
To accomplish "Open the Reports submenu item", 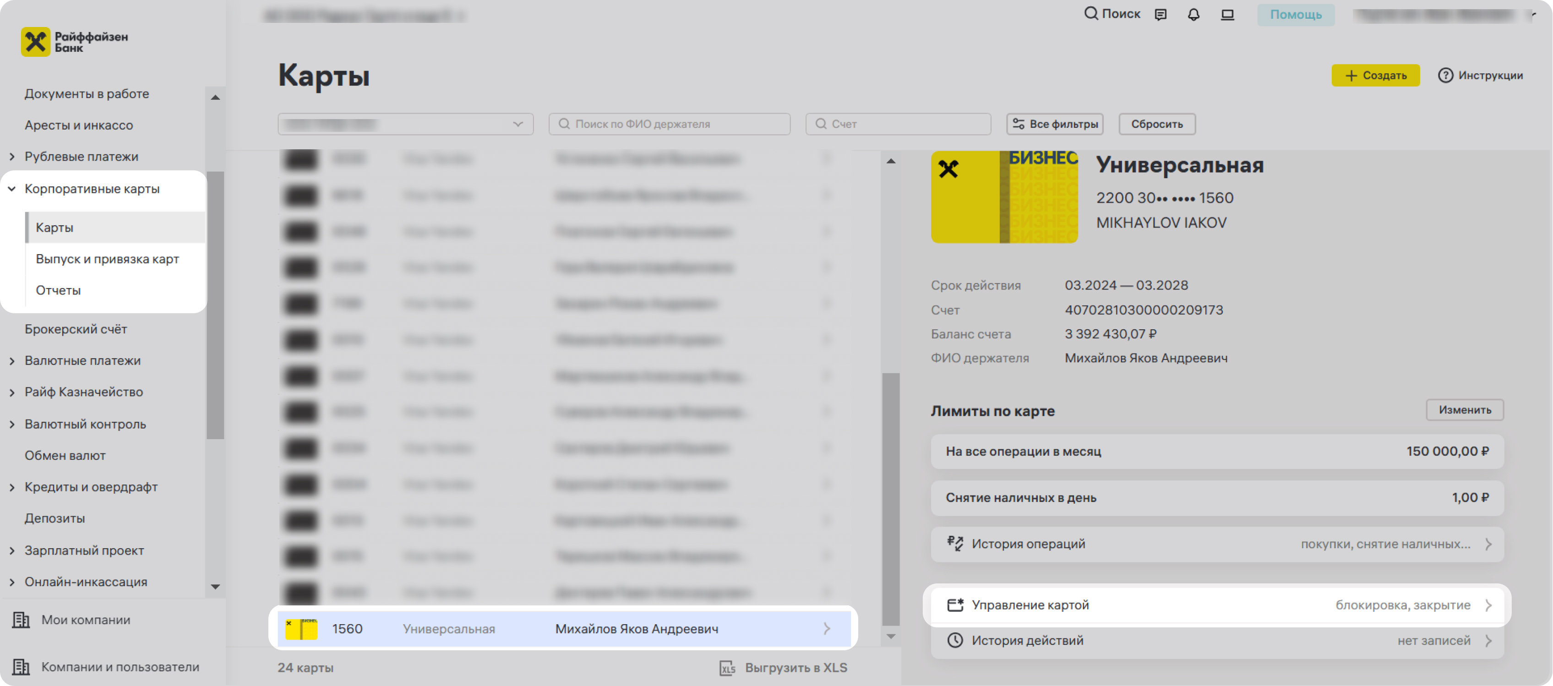I will point(58,290).
